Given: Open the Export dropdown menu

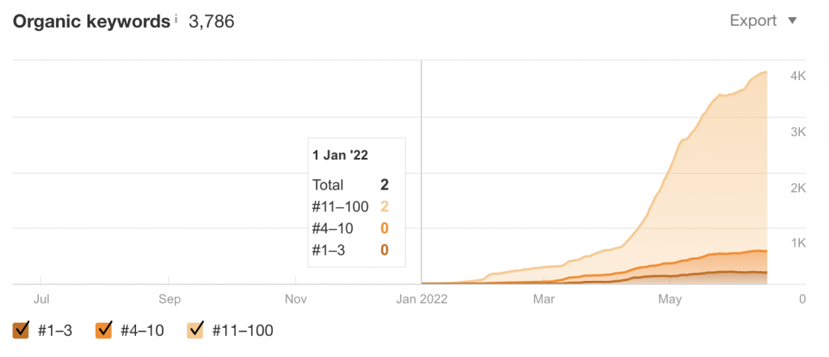Looking at the screenshot, I should point(763,21).
